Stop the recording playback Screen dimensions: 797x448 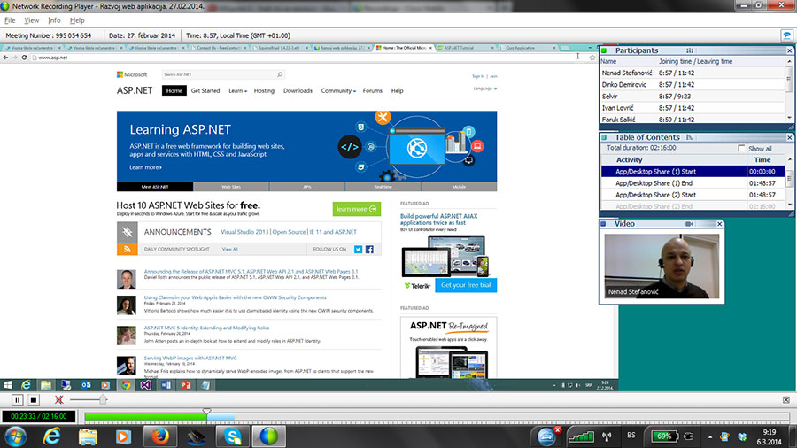(34, 399)
